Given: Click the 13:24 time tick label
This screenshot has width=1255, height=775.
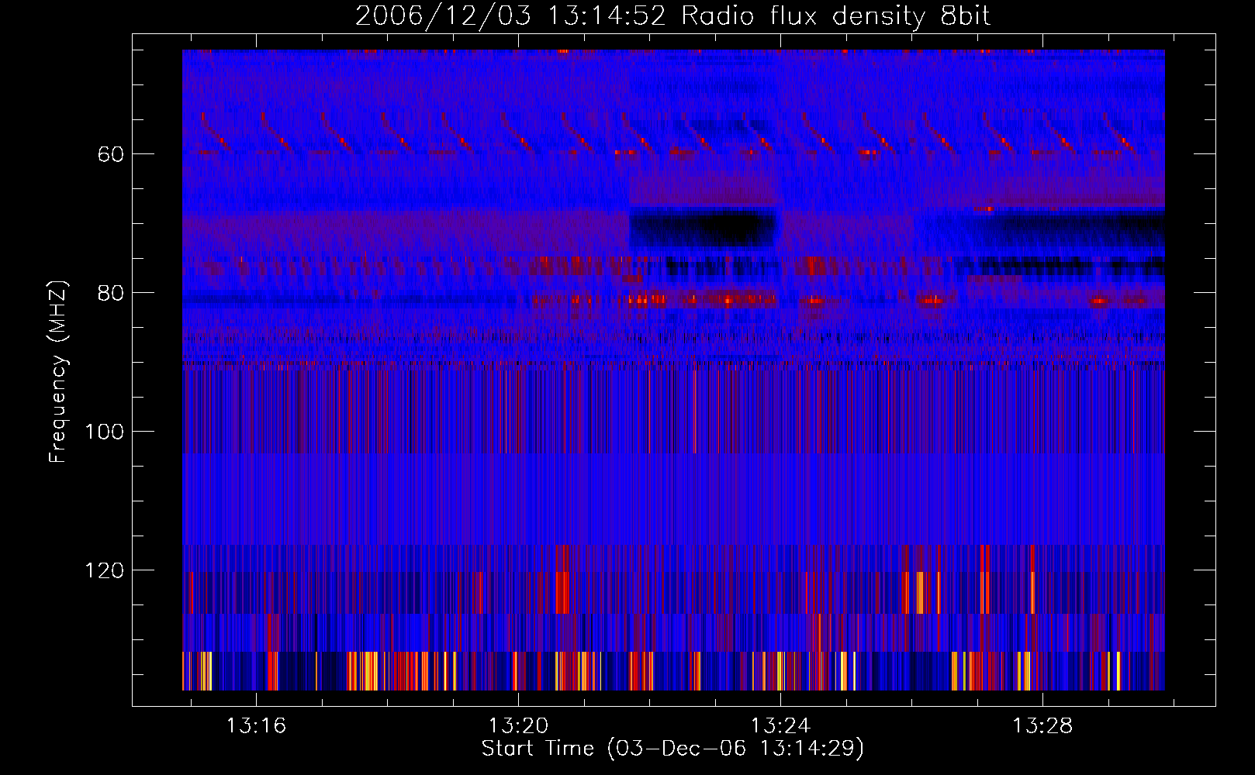Looking at the screenshot, I should coord(780,726).
